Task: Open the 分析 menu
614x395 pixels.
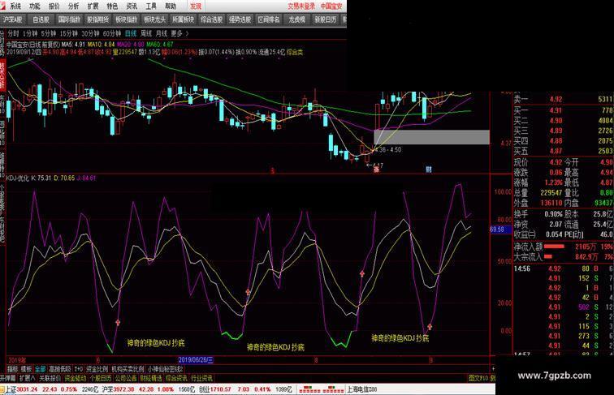Action: (73, 6)
